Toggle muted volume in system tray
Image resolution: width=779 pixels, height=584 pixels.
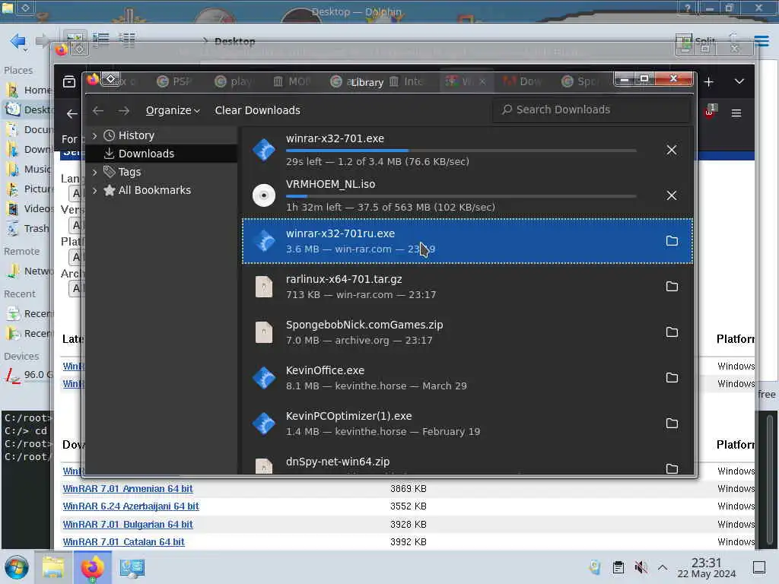(641, 567)
